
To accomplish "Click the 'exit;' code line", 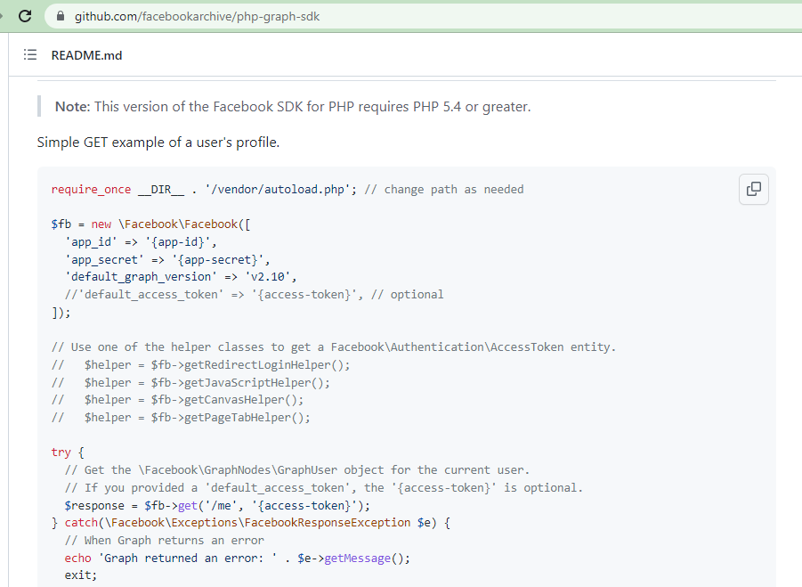I will pyautogui.click(x=81, y=575).
